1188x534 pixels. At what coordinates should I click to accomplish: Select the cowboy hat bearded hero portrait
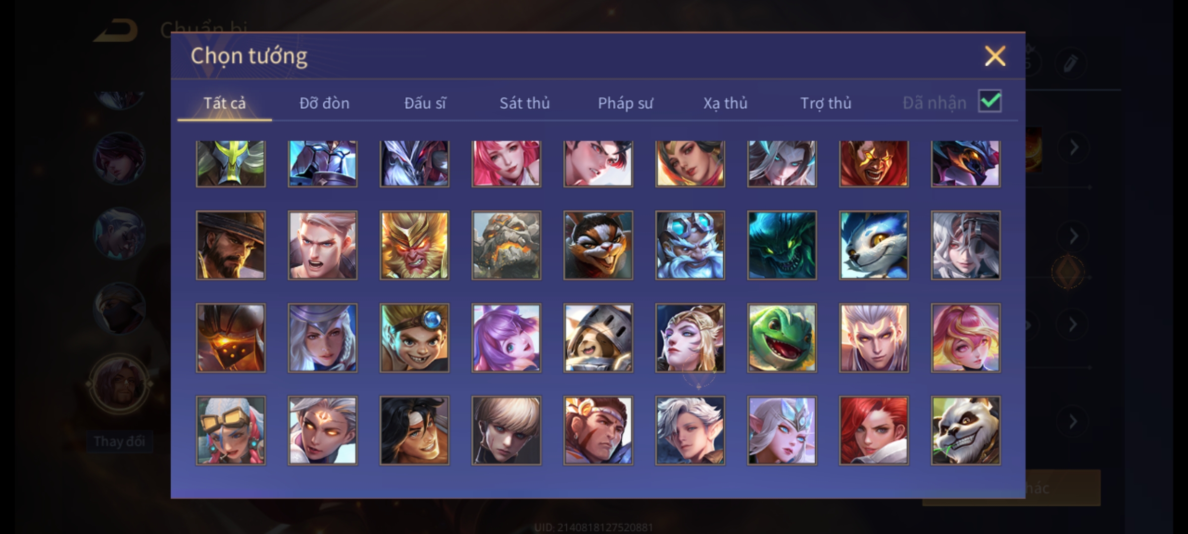click(x=231, y=245)
